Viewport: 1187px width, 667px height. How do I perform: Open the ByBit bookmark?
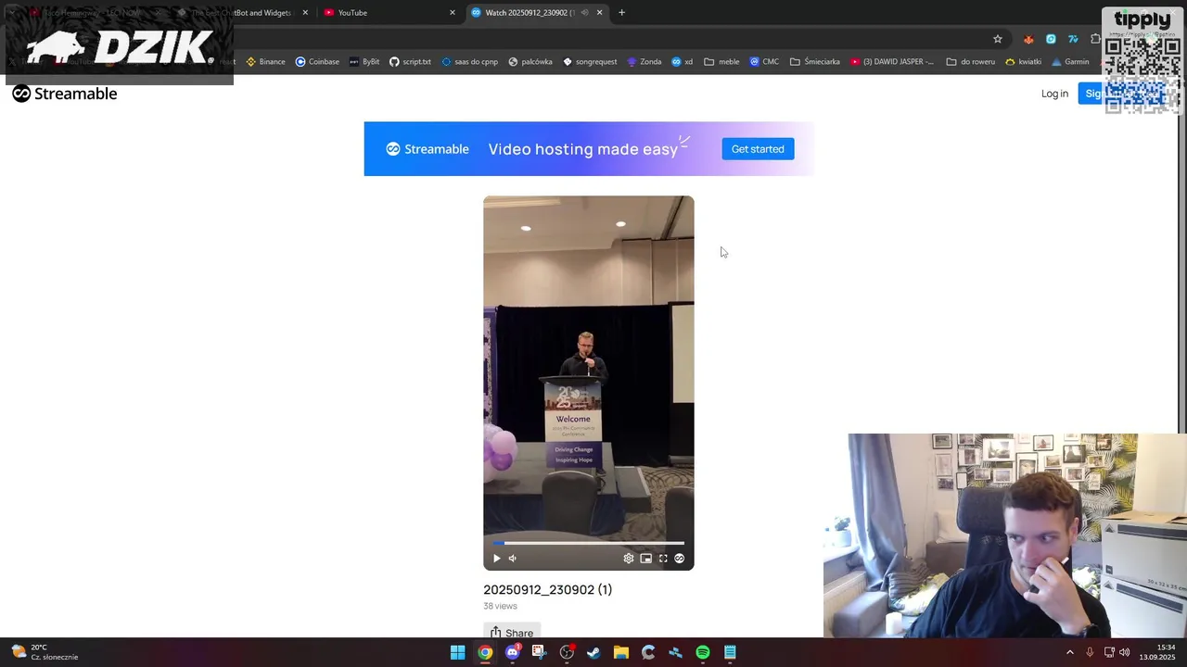(364, 62)
